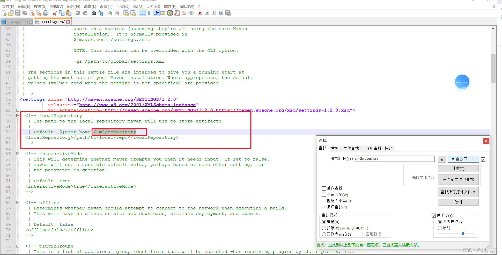Collapse the fold marker at line 73
502x255 pixels.
(18, 246)
